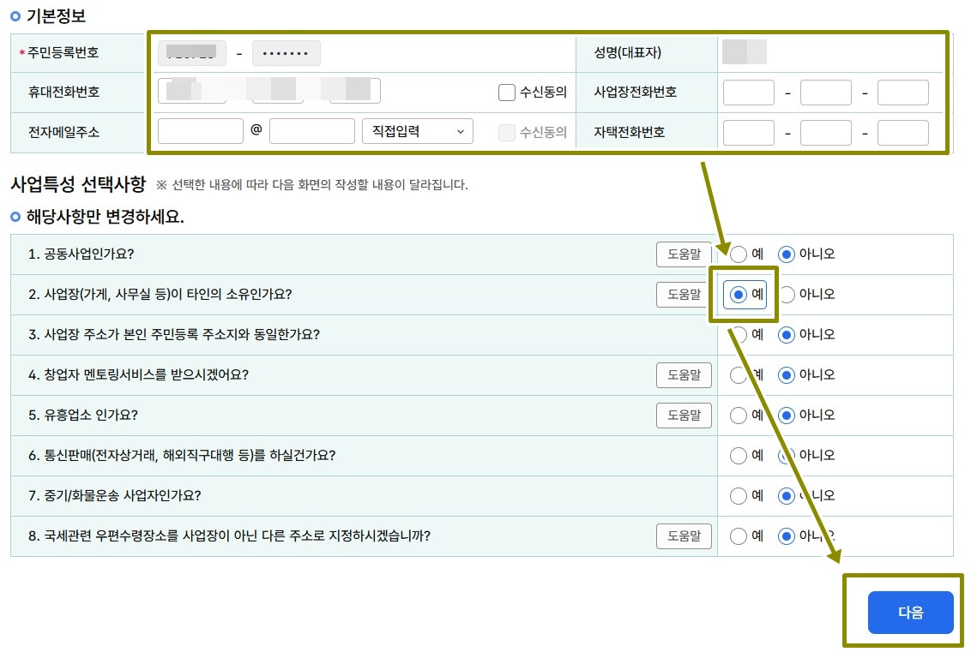Click the 성명(대표자) label
Screen dimensions: 971x652
pyautogui.click(x=627, y=52)
